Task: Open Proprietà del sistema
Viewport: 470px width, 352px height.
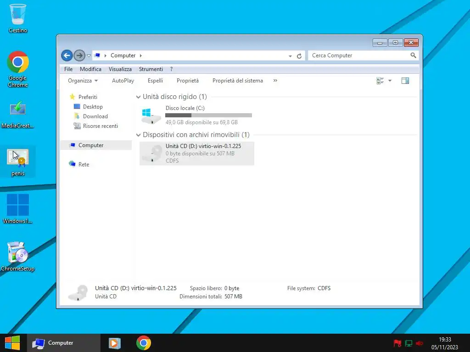Action: click(x=238, y=81)
